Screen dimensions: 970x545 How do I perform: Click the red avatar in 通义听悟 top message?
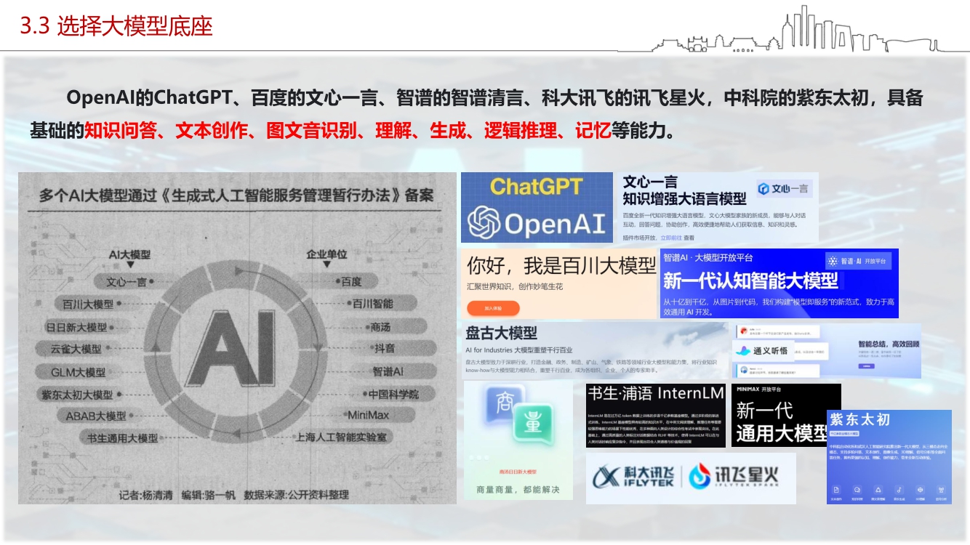point(744,331)
